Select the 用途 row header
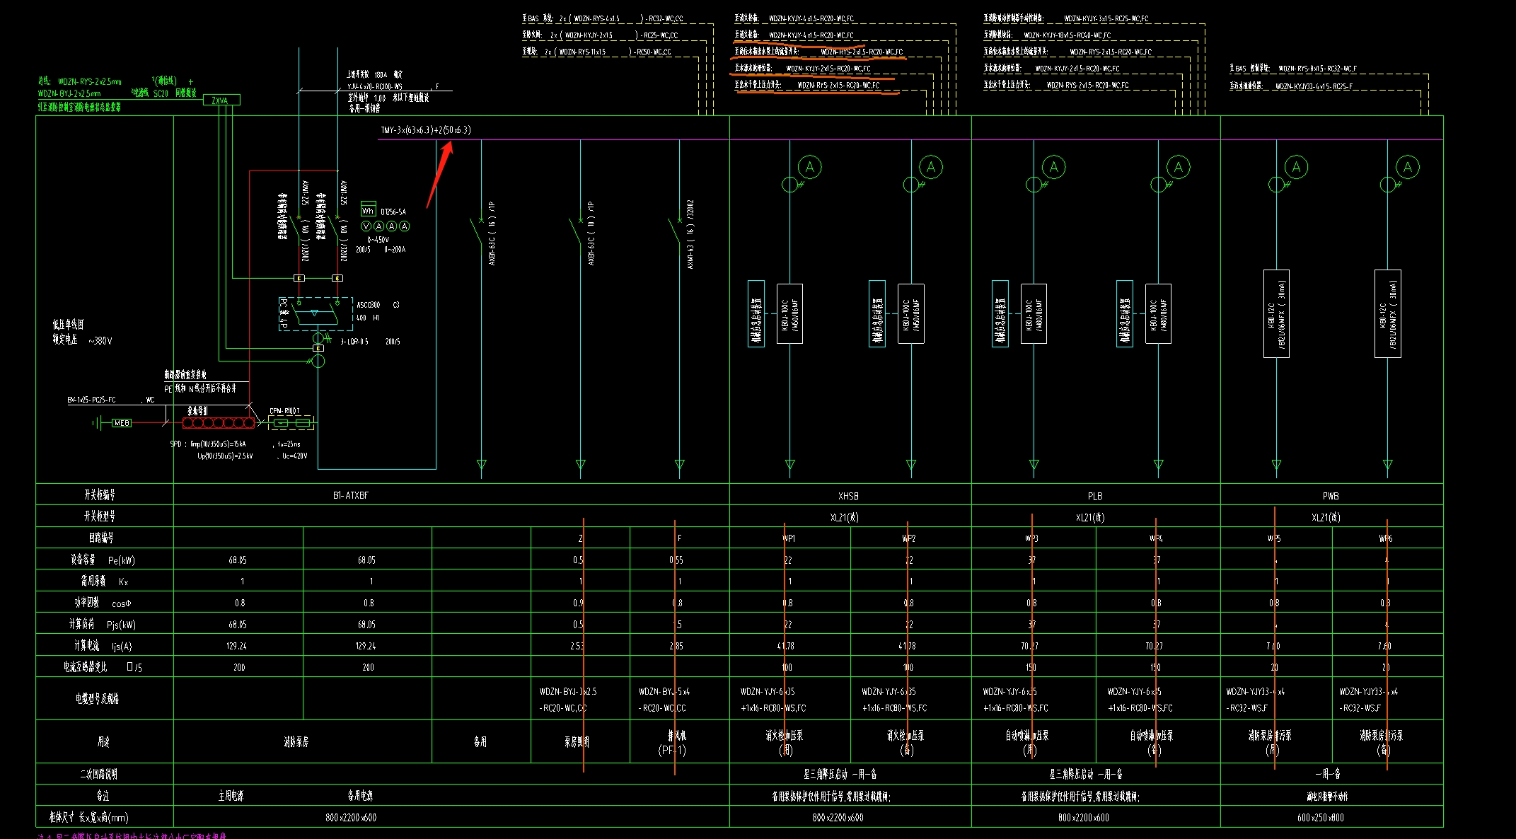The image size is (1516, 839). pyautogui.click(x=104, y=741)
